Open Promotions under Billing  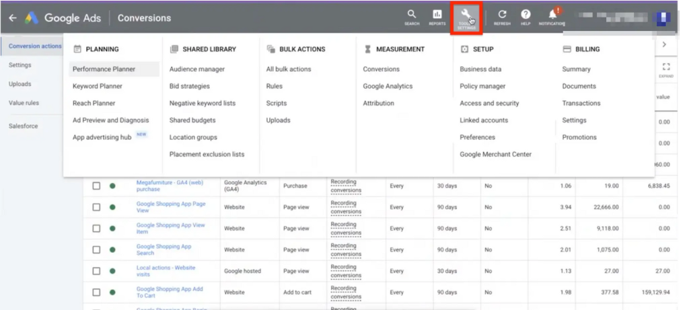pos(579,137)
